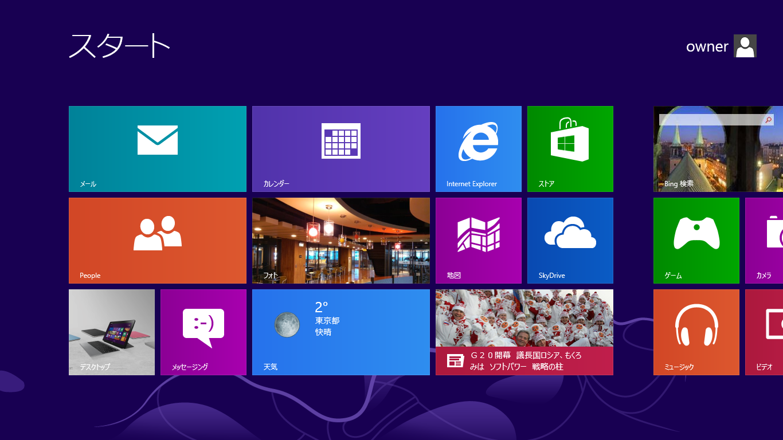
Task: Open the Mail (メール) tile envelope icon
Action: [x=158, y=140]
